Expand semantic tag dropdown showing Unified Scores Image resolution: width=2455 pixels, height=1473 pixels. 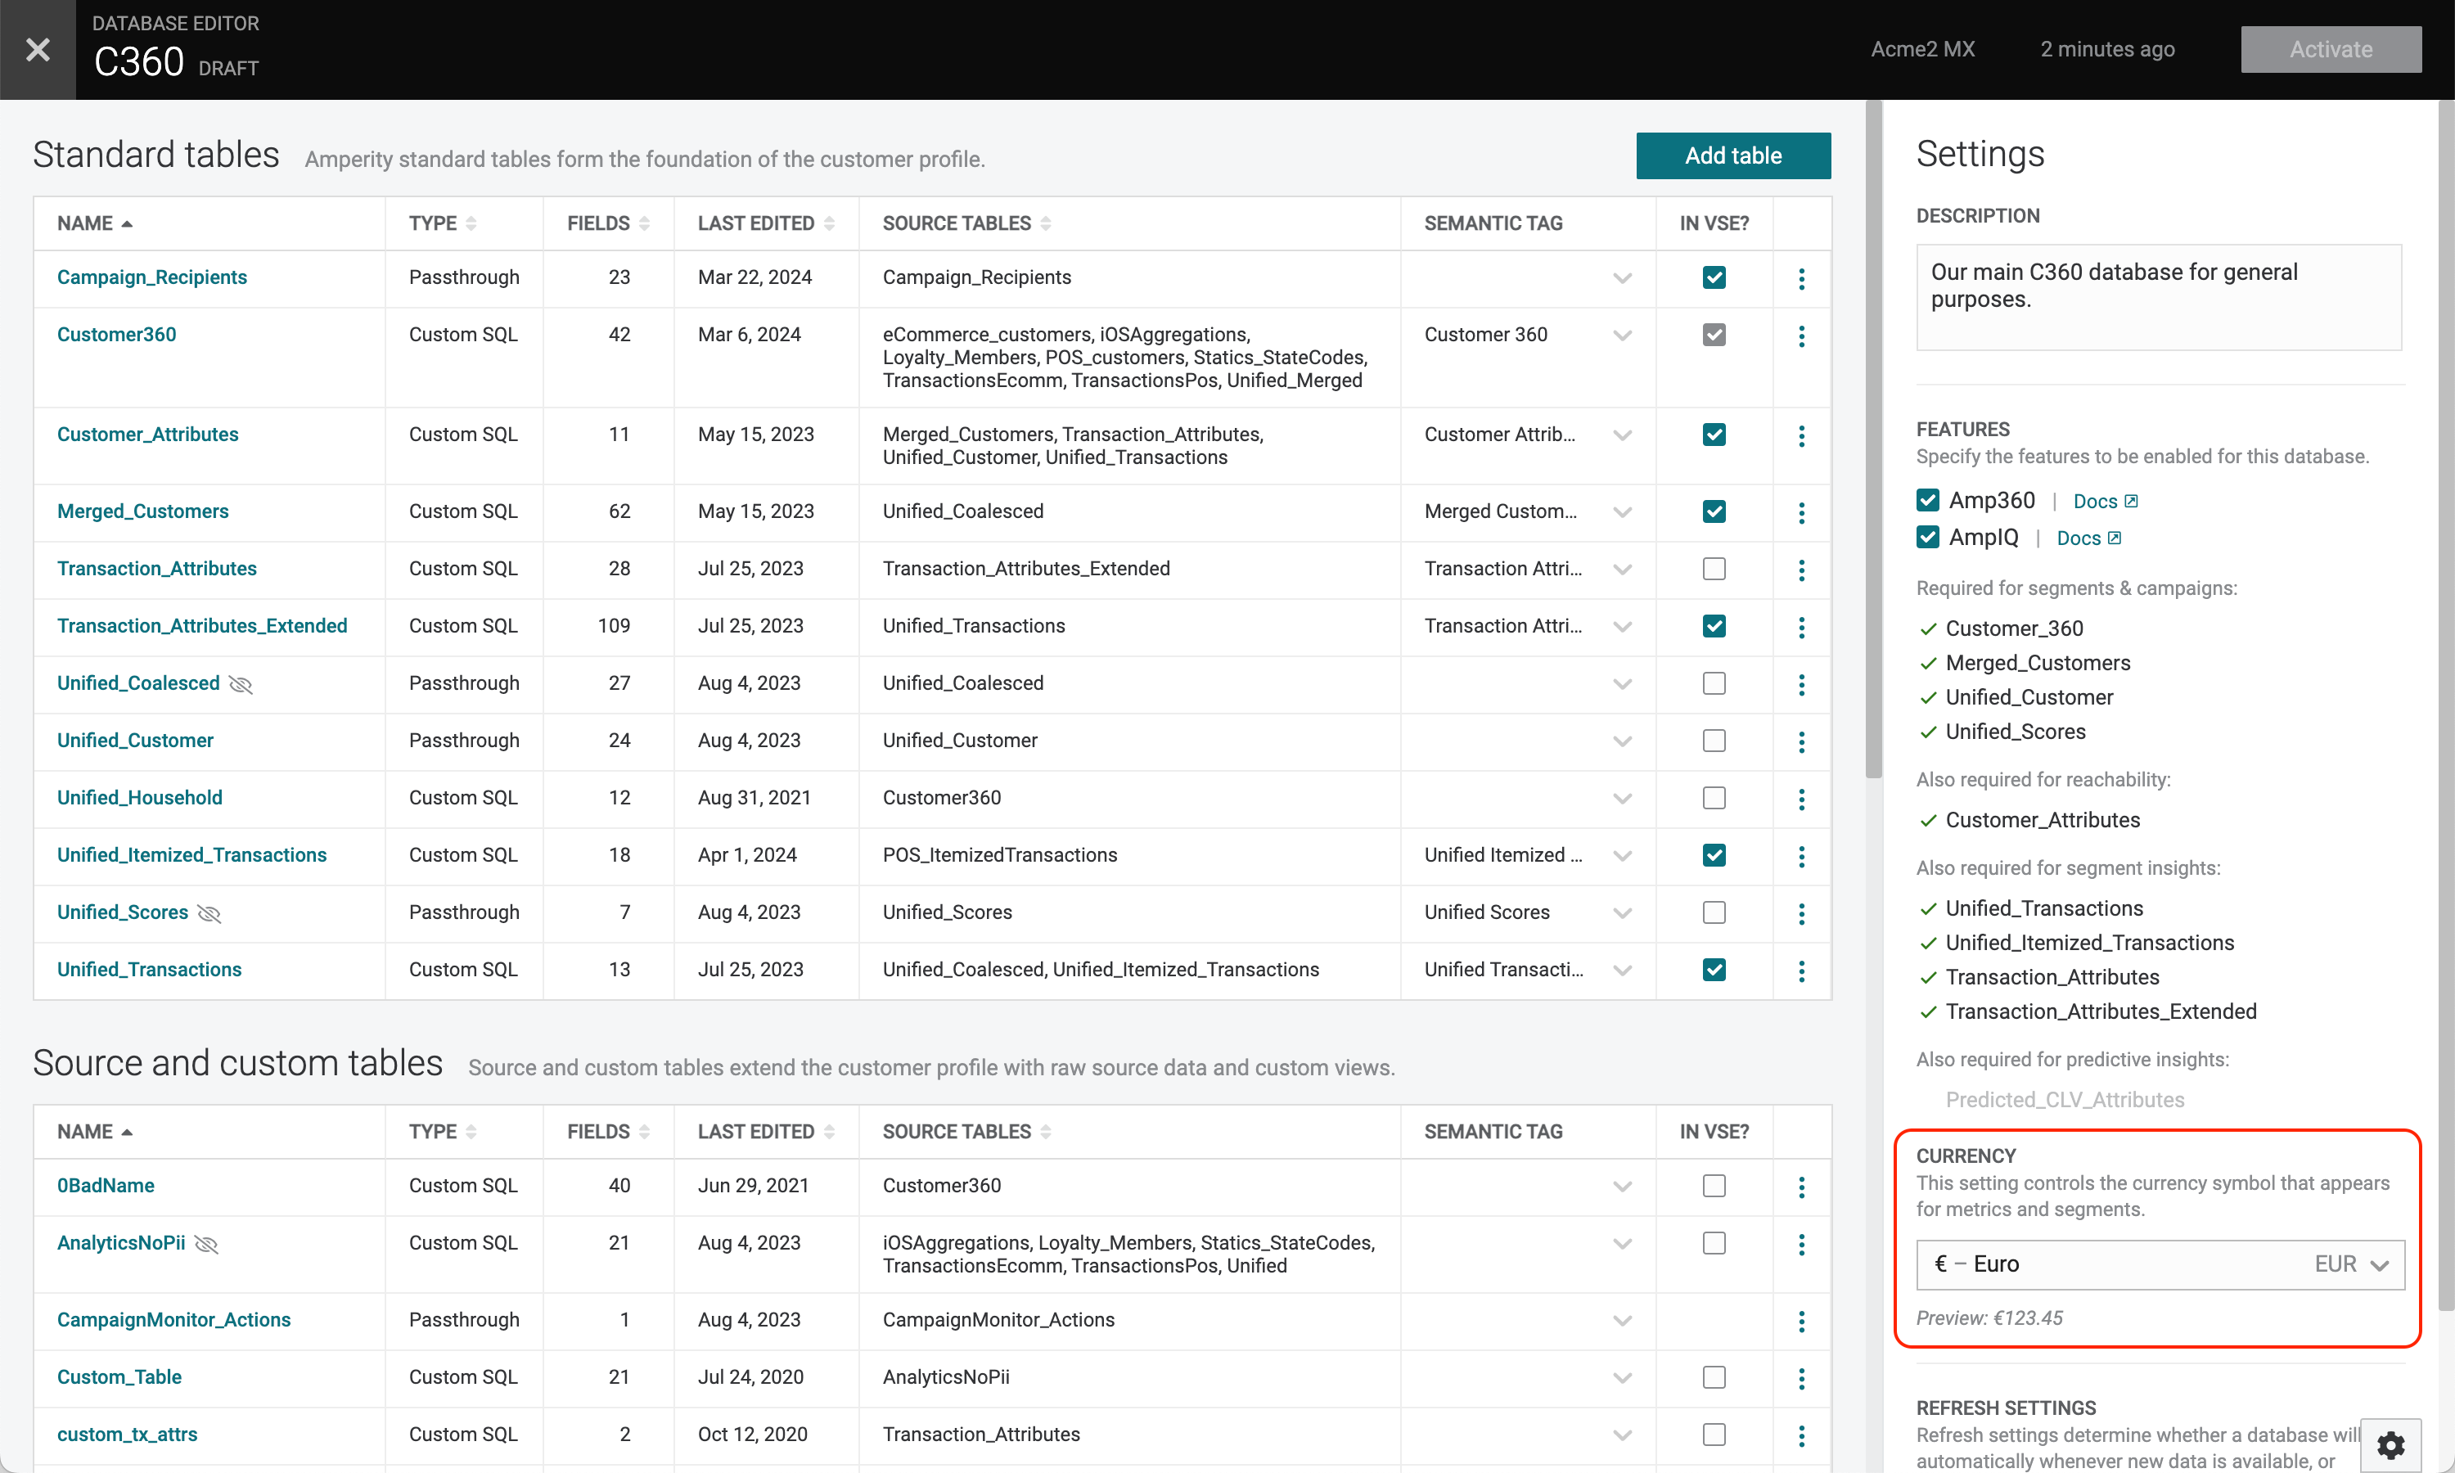[1623, 913]
